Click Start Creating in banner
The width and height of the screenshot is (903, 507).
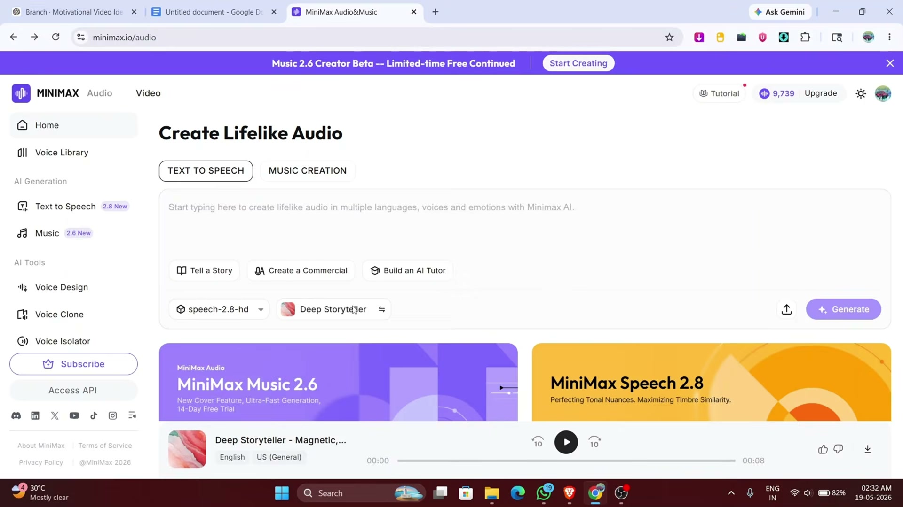pos(578,63)
